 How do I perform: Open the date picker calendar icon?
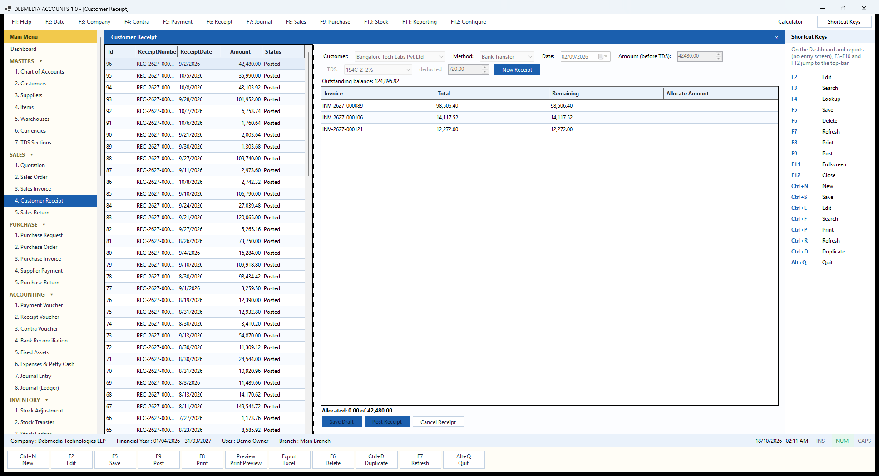click(x=602, y=56)
